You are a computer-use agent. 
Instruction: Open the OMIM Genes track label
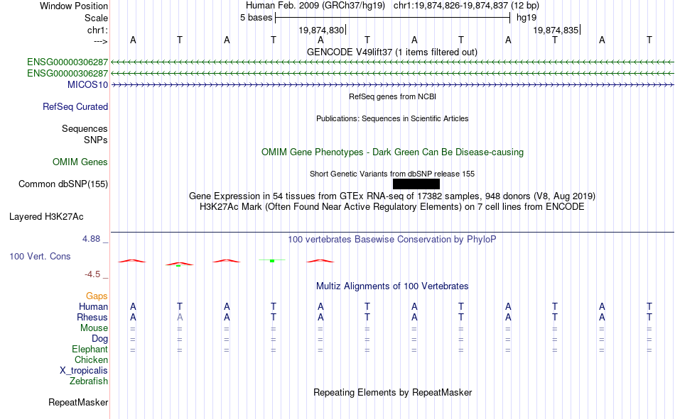(80, 162)
